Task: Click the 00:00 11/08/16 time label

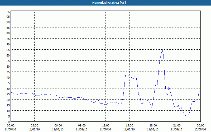Action: click(10, 128)
